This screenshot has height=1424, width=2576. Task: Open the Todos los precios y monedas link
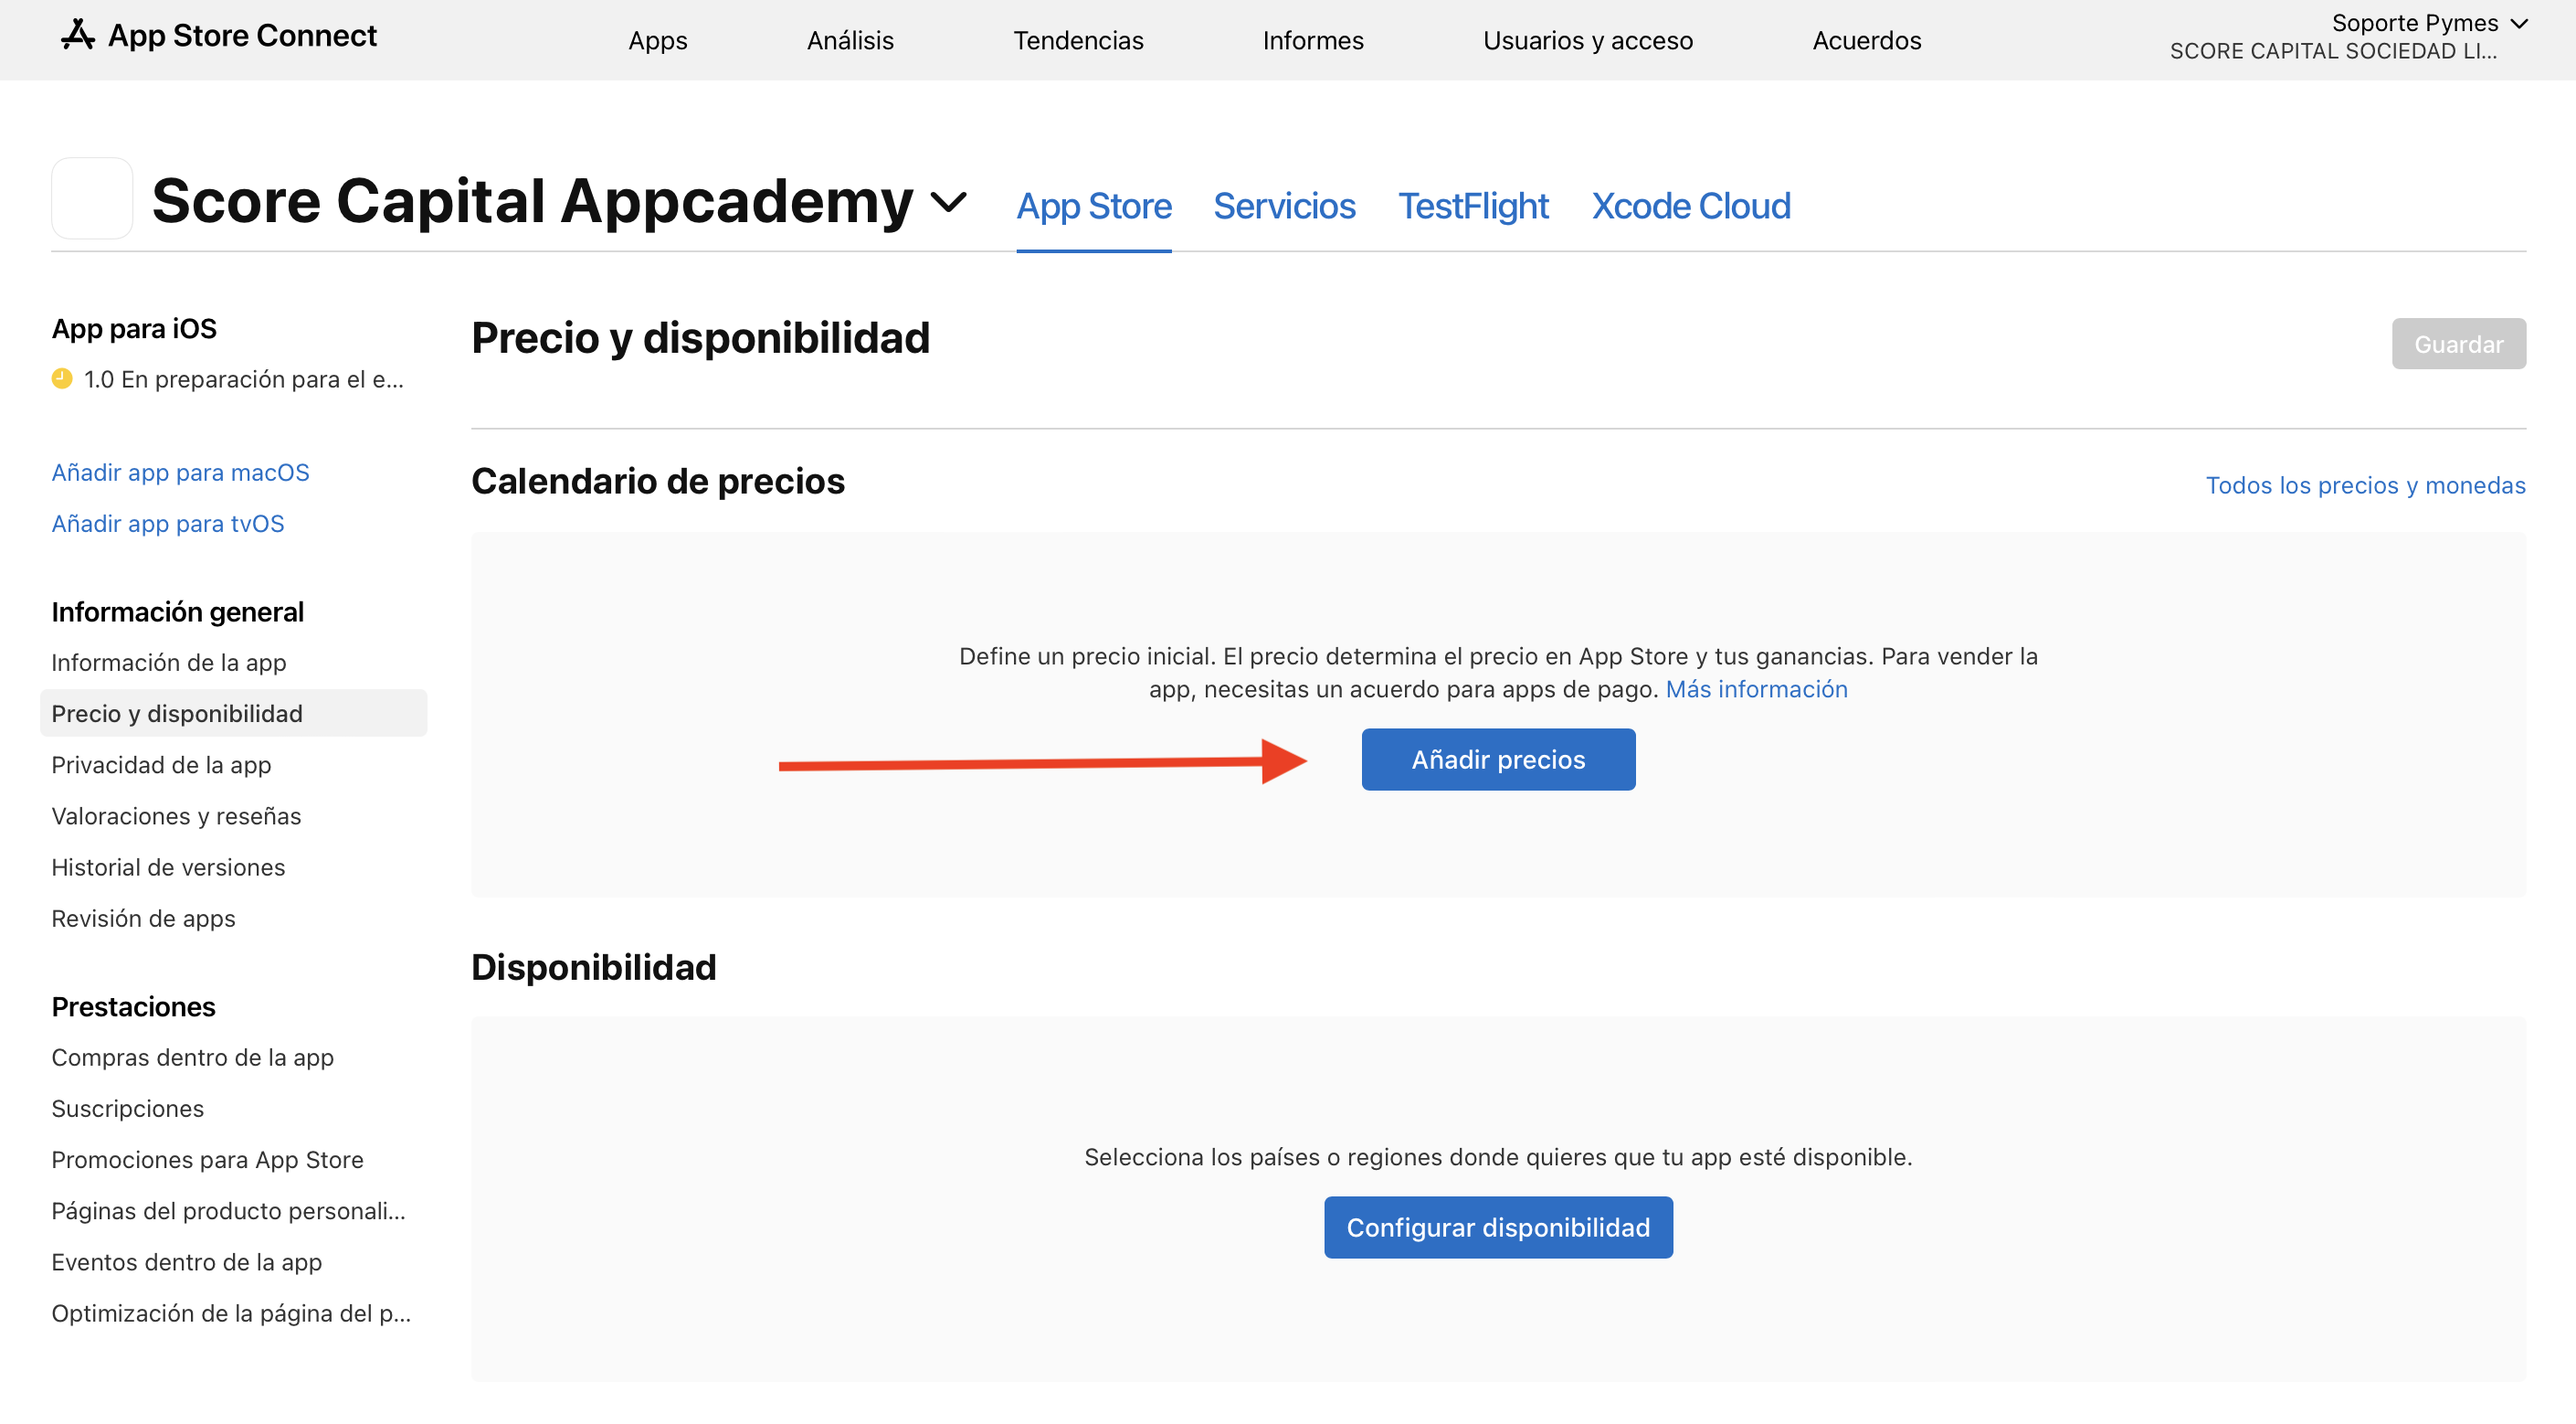tap(2365, 485)
